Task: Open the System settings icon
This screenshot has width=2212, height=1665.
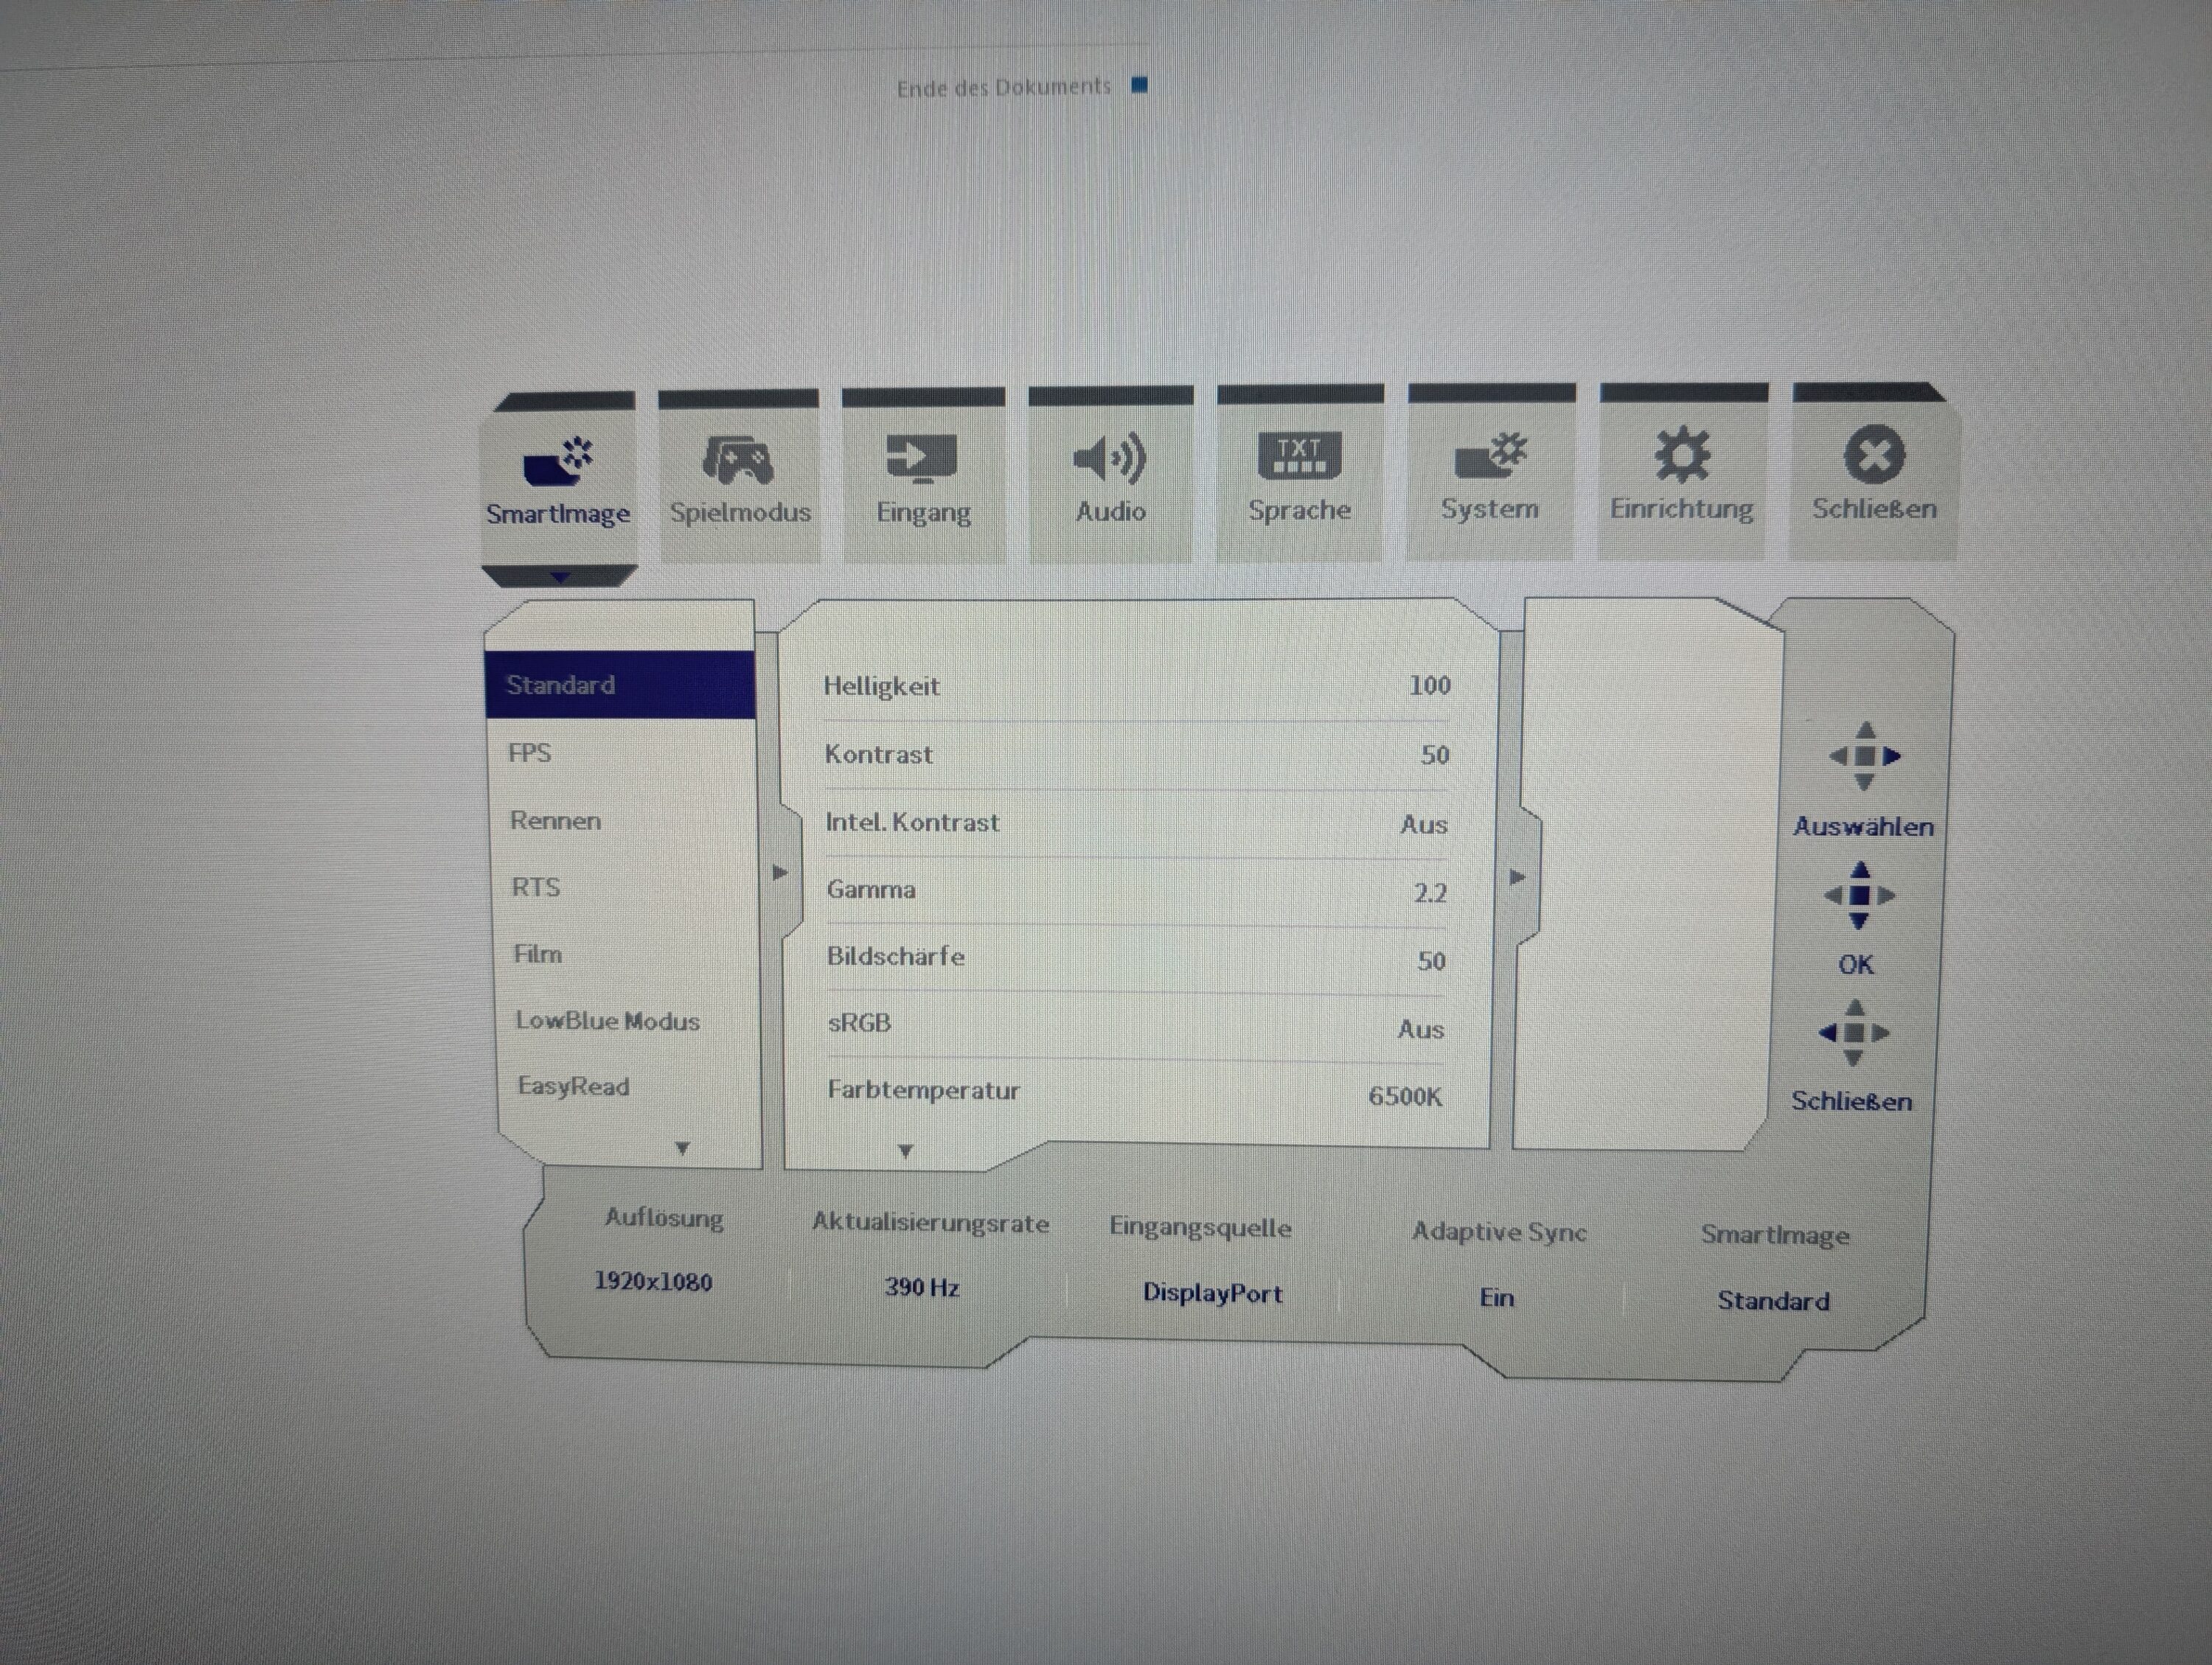Action: click(1490, 457)
